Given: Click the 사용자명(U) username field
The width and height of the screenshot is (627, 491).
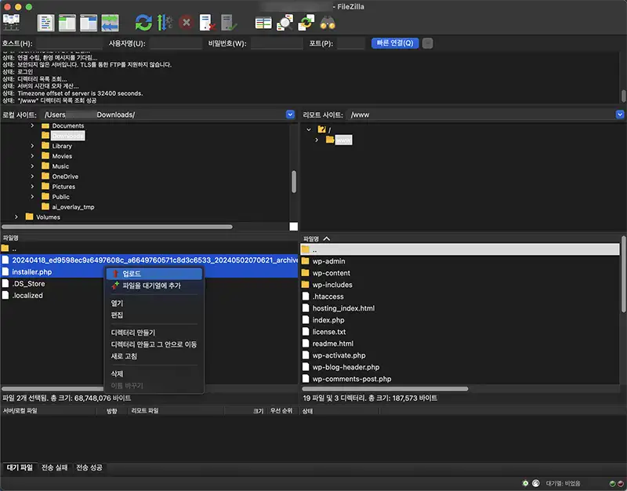Looking at the screenshot, I should coord(176,43).
